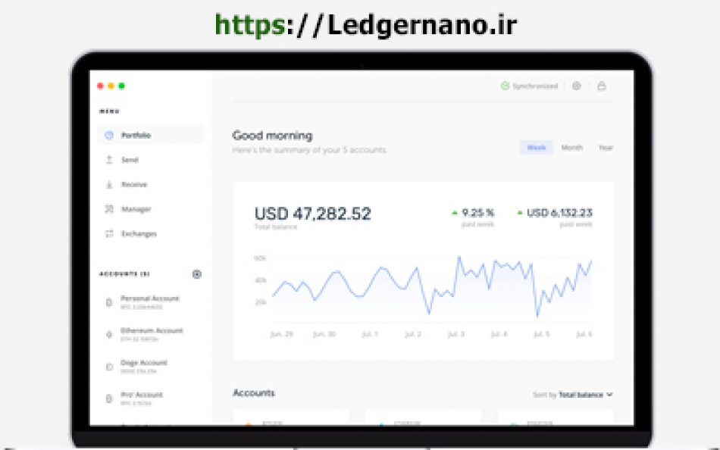
Task: Expand the Sort by Total balance dropdown
Action: coord(573,395)
